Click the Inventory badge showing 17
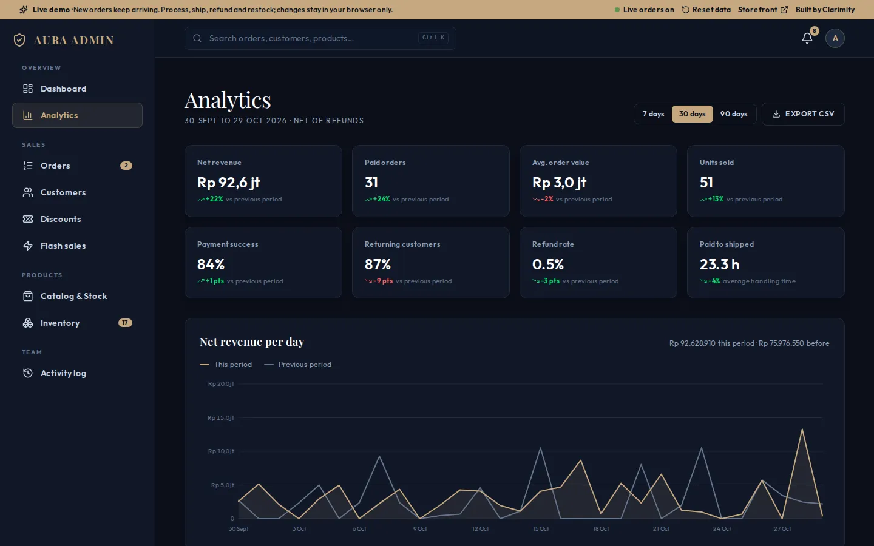Screen dimensions: 874x546 (125, 323)
